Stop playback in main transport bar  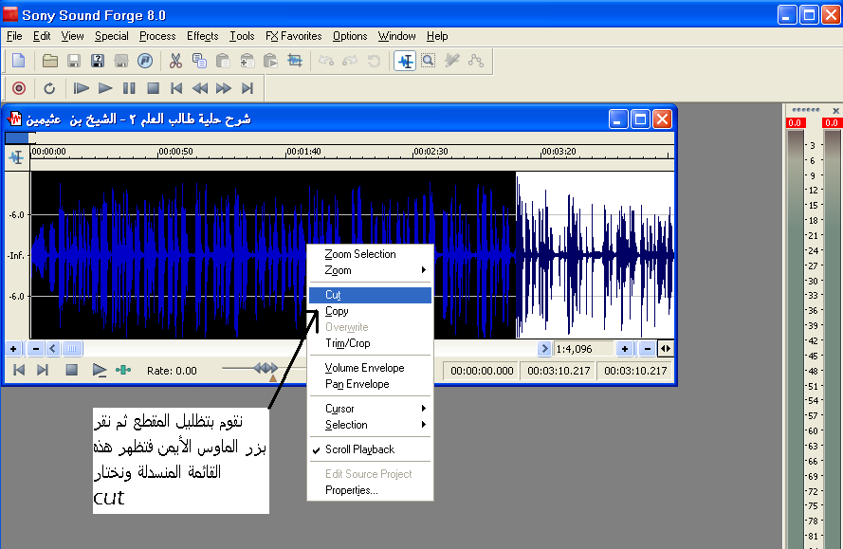[154, 88]
